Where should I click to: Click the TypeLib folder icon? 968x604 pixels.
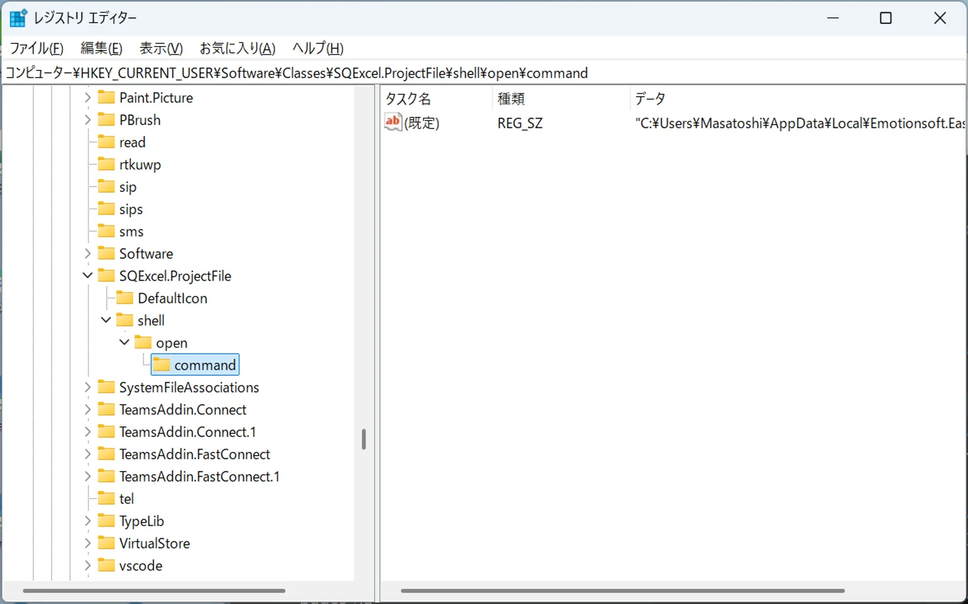click(x=106, y=521)
